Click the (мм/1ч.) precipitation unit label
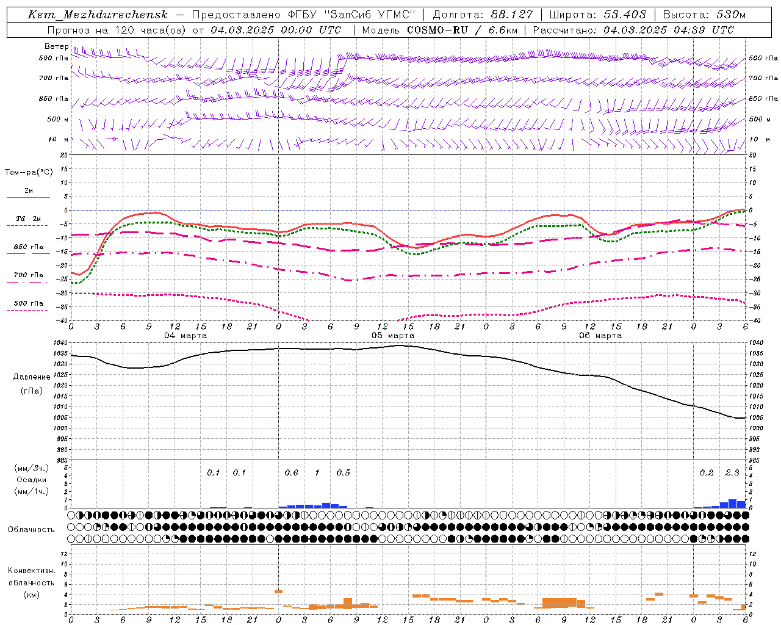 32,491
